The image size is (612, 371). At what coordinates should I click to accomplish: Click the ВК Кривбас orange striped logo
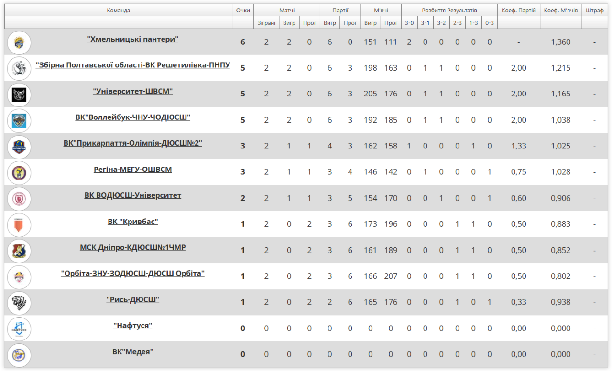[19, 224]
